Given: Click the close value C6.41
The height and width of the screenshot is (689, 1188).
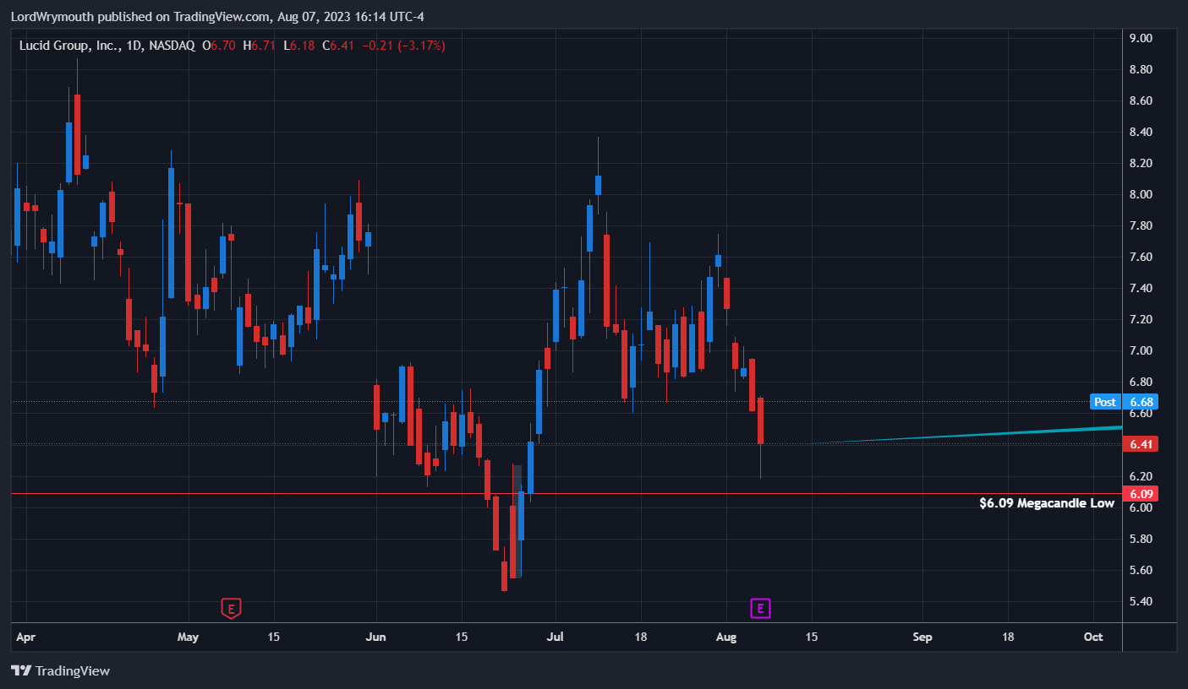Looking at the screenshot, I should tap(337, 45).
